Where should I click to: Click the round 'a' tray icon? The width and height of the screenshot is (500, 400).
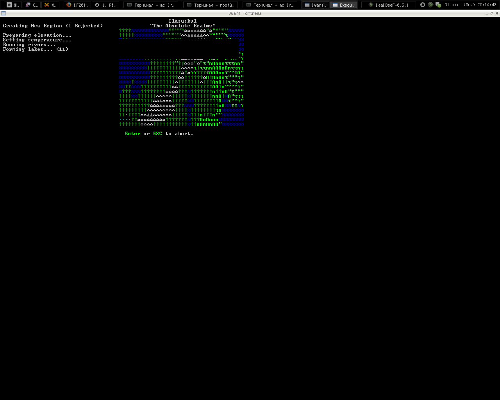(x=423, y=5)
